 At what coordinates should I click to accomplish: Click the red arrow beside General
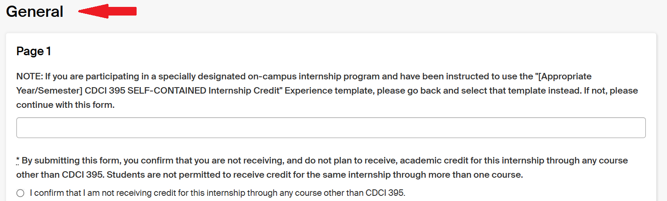107,11
